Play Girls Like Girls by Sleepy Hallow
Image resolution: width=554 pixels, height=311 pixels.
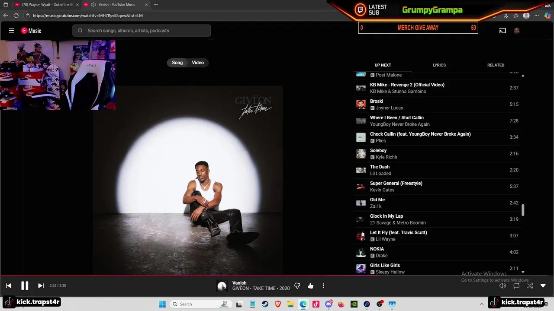(x=437, y=268)
